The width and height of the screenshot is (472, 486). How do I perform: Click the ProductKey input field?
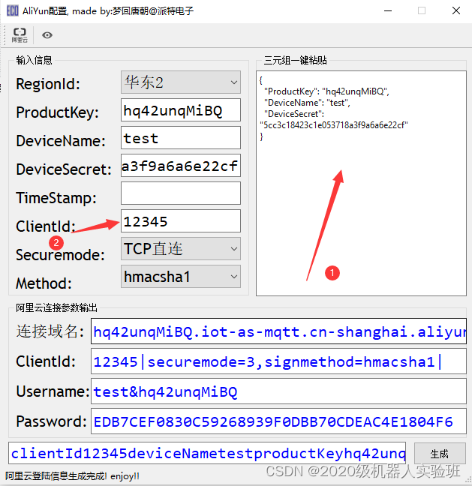point(181,110)
